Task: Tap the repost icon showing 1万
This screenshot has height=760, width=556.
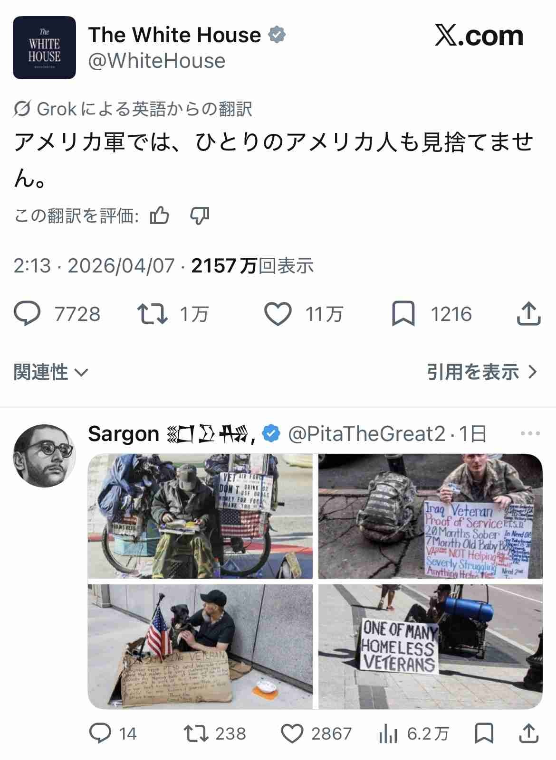Action: click(x=152, y=314)
